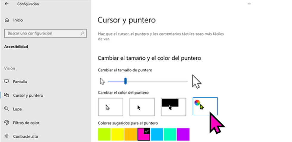Pick the sky blue suggested pointer color
Image resolution: width=292 pixels, height=142 pixels.
click(157, 134)
